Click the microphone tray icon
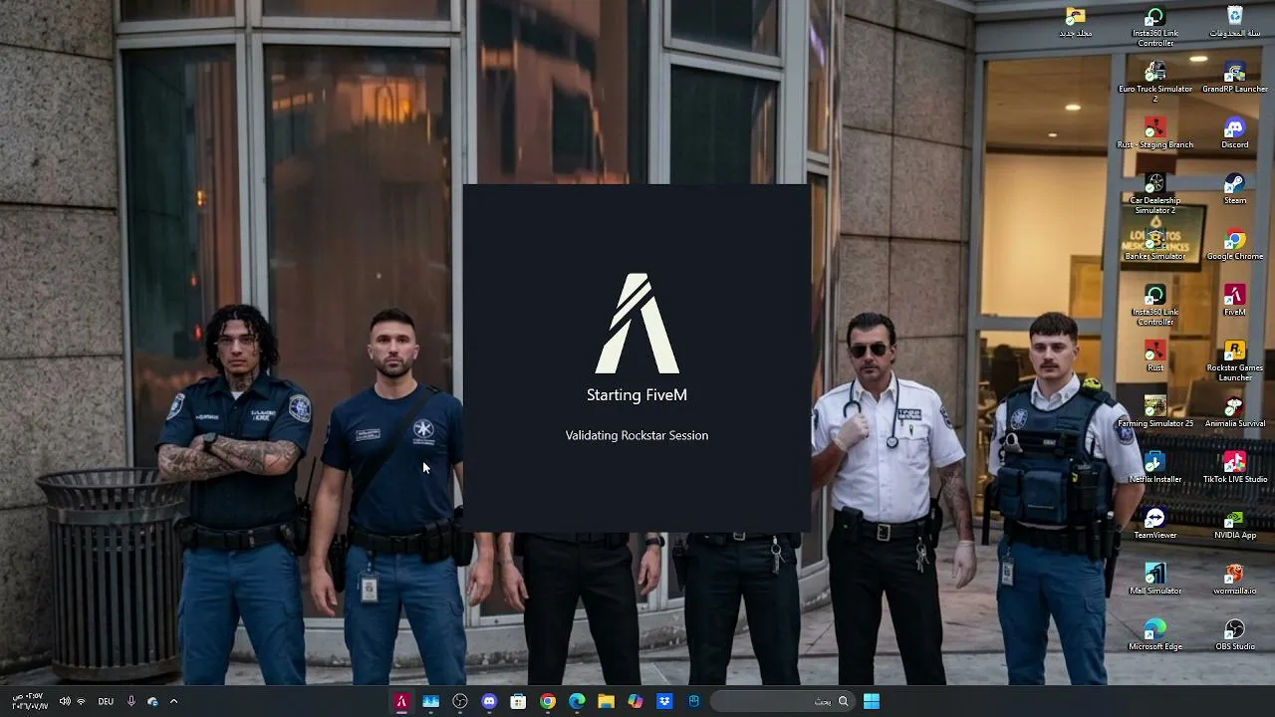 coord(130,701)
